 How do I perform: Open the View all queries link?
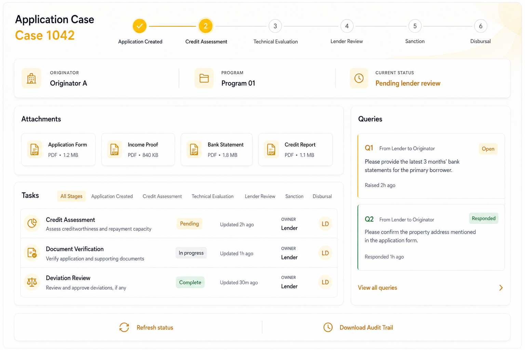(x=377, y=288)
